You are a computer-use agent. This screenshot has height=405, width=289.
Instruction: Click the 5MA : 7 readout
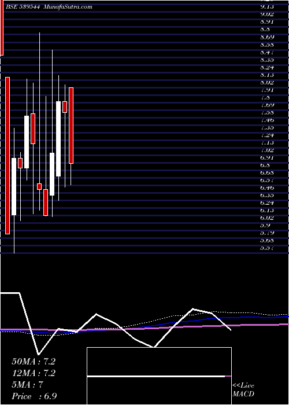(27, 385)
